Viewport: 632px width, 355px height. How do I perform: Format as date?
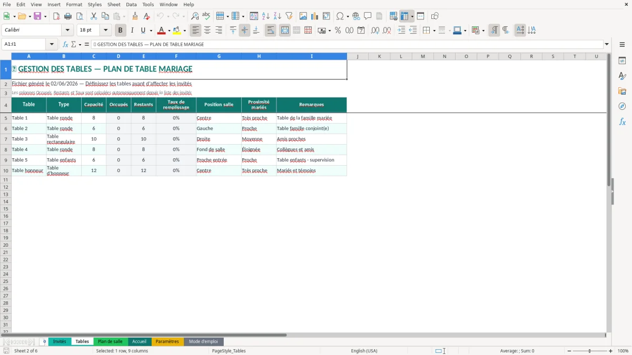pyautogui.click(x=361, y=31)
